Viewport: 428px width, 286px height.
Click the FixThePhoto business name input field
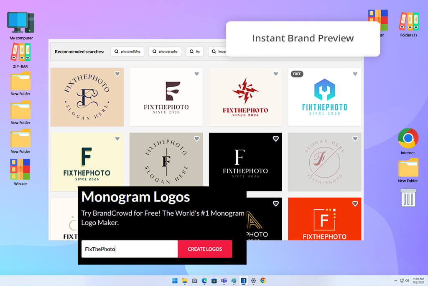(130, 249)
